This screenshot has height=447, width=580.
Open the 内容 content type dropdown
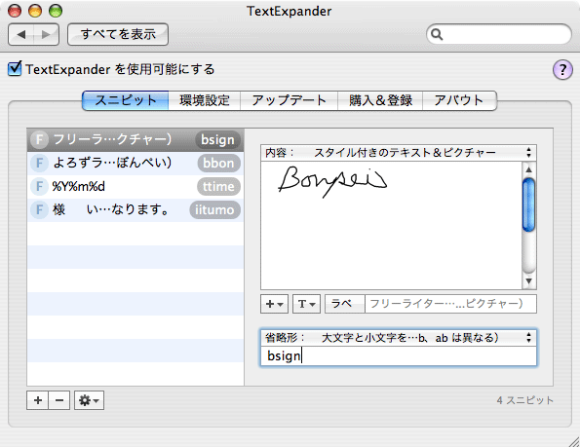click(x=399, y=153)
